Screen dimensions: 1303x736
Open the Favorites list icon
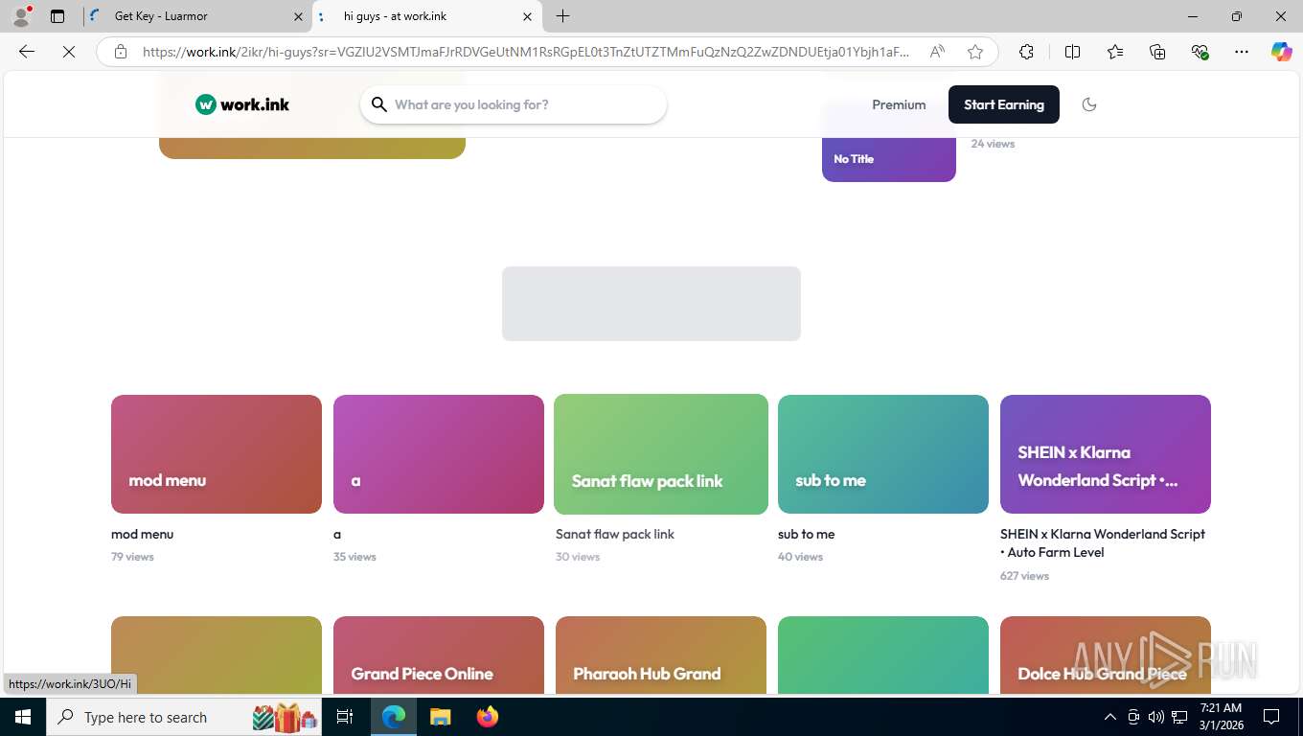[1115, 52]
